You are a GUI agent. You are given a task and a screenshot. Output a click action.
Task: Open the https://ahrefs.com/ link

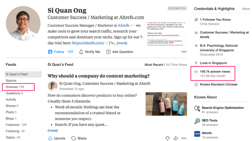point(88,43)
